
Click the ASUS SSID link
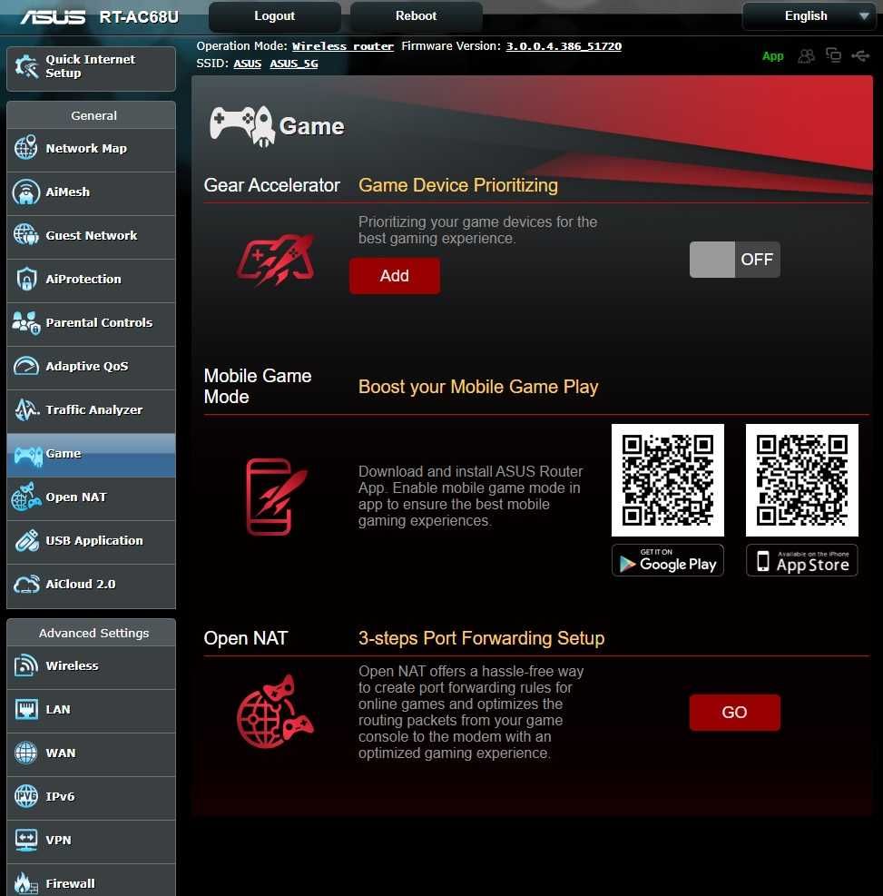(x=248, y=64)
